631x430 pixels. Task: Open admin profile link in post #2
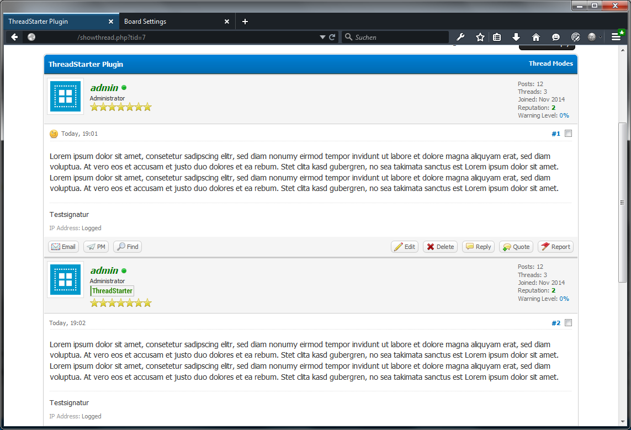104,270
